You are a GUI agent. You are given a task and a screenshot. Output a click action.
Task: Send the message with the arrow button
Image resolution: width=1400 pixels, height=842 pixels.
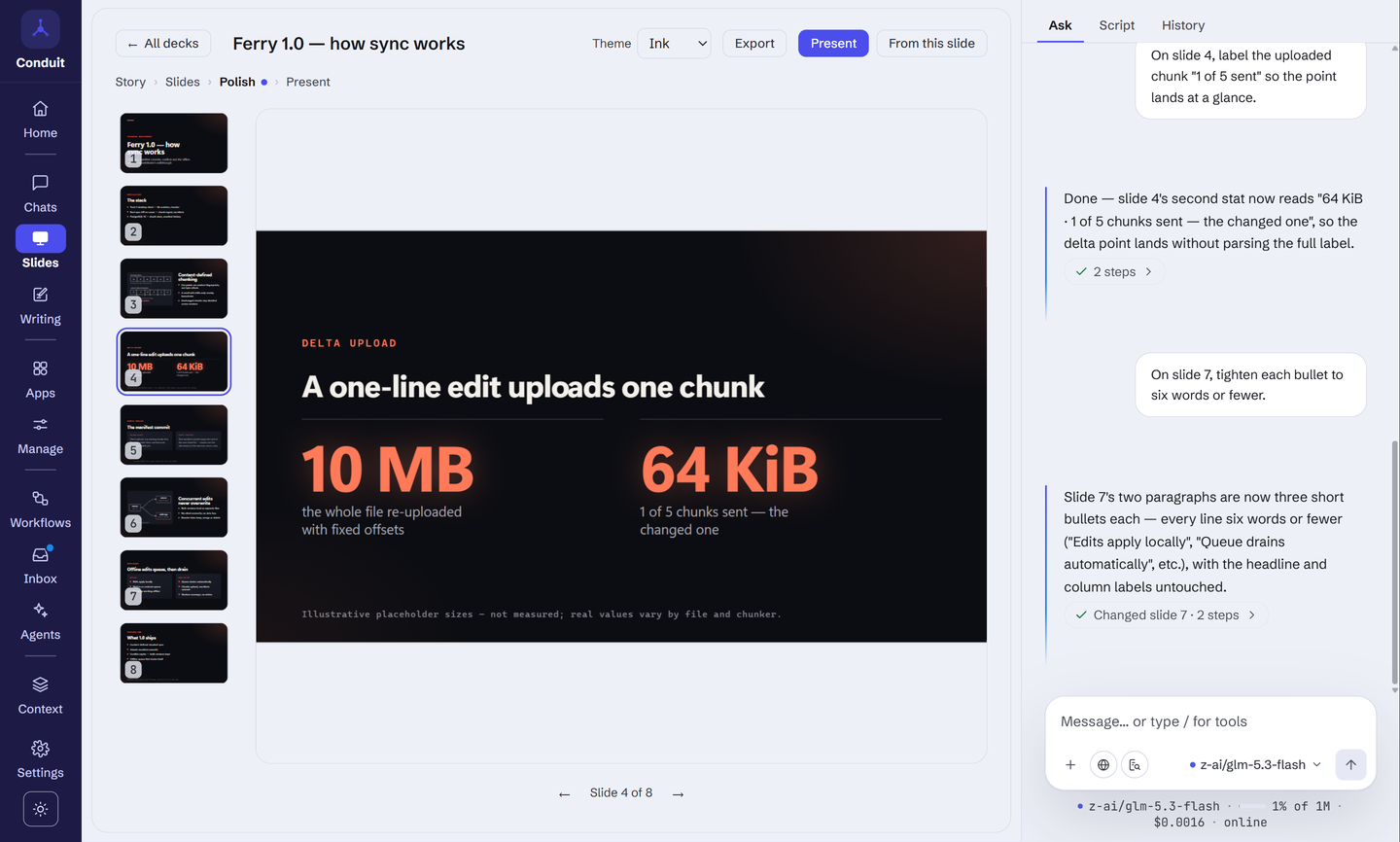1350,764
